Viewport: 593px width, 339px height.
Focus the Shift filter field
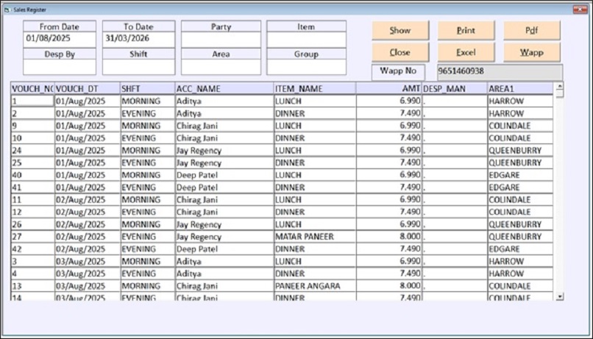pos(138,67)
